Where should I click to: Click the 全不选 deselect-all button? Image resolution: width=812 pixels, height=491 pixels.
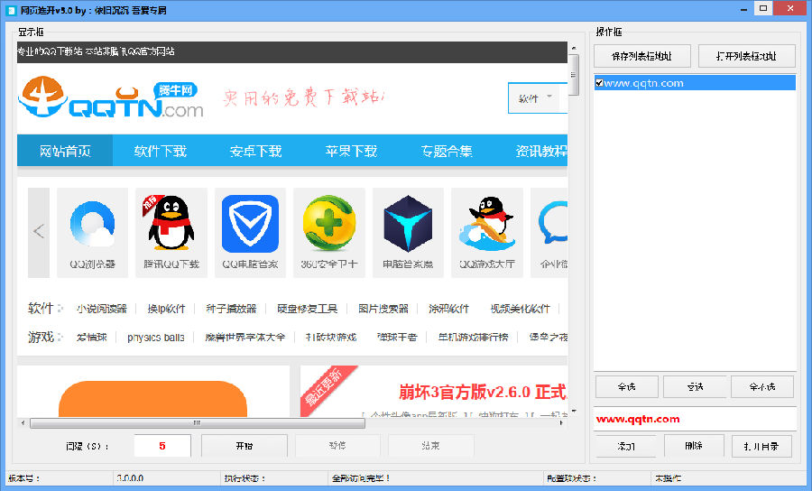762,387
